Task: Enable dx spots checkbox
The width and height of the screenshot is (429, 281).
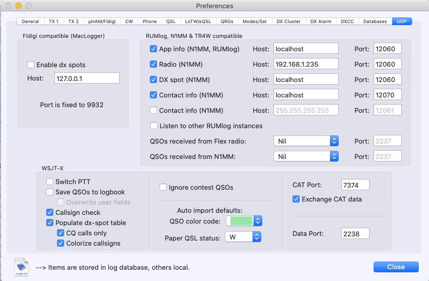Action: pos(31,65)
